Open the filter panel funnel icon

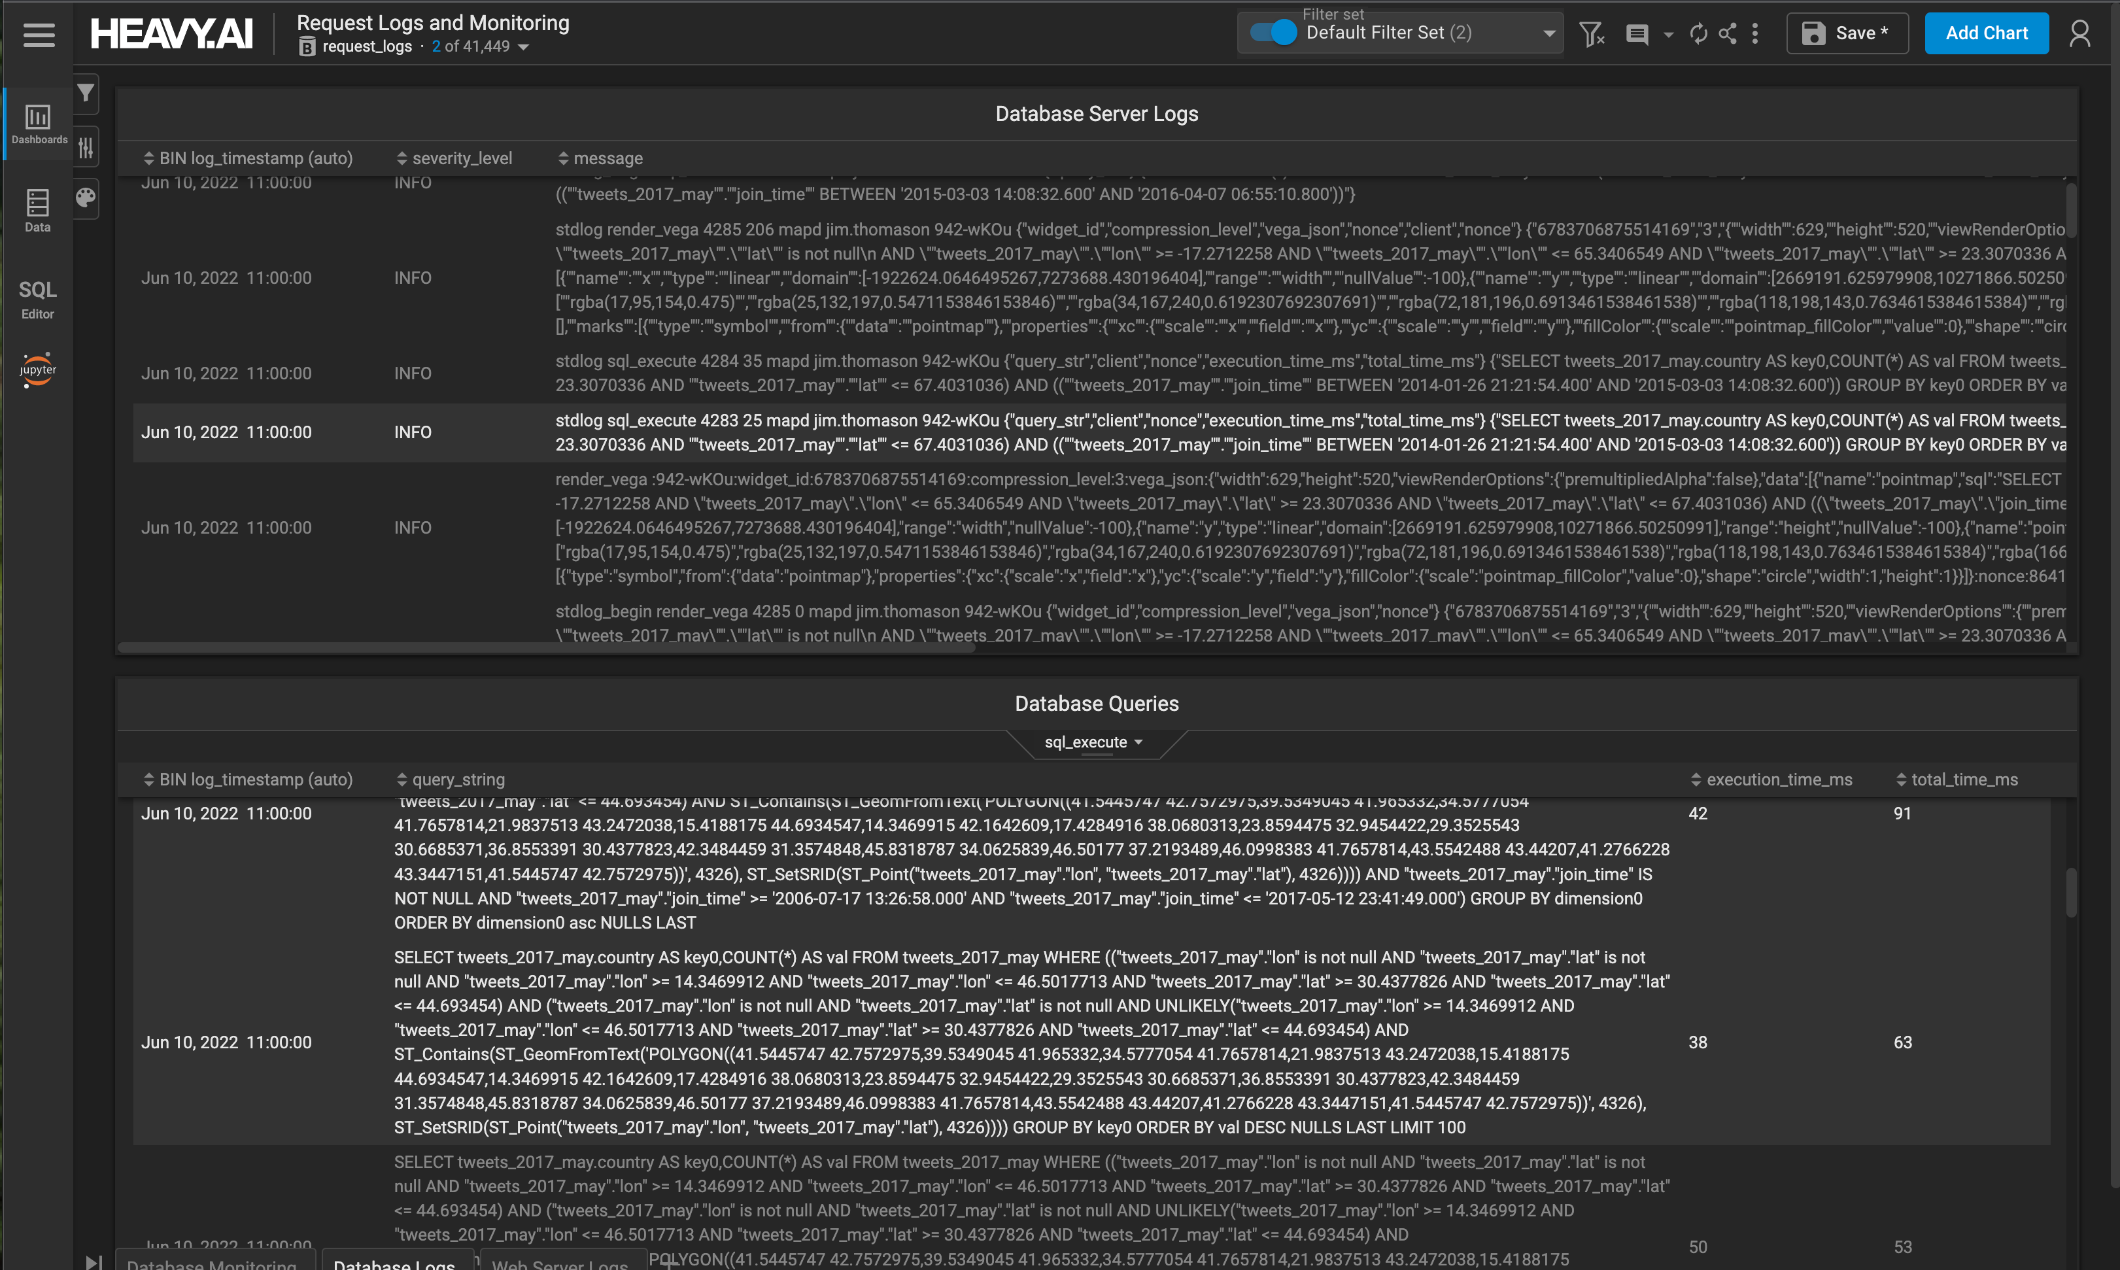[x=86, y=92]
